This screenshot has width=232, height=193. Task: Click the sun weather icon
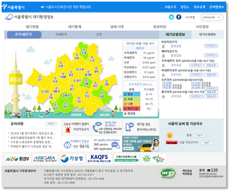[x=169, y=136]
